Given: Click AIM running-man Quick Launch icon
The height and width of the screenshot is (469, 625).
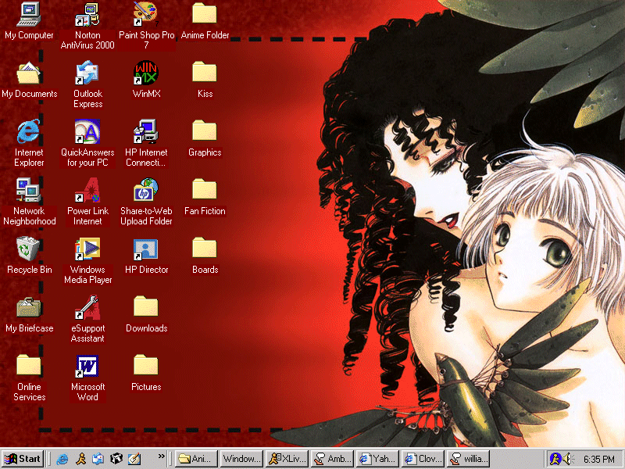Looking at the screenshot, I should (x=80, y=459).
